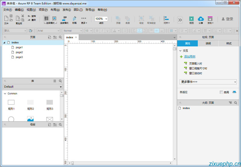Screen dimensions: 241x167
Task: Switch to the Notes tab in inspector
Action: [x=208, y=43]
